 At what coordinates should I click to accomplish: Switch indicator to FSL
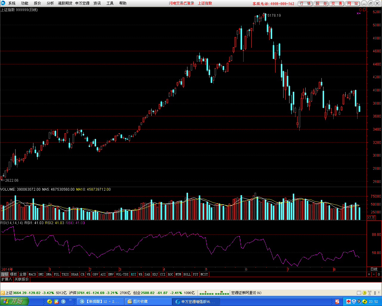pyautogui.click(x=57, y=274)
